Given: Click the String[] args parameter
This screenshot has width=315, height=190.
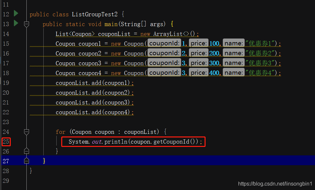Looking at the screenshot, I should [143, 24].
